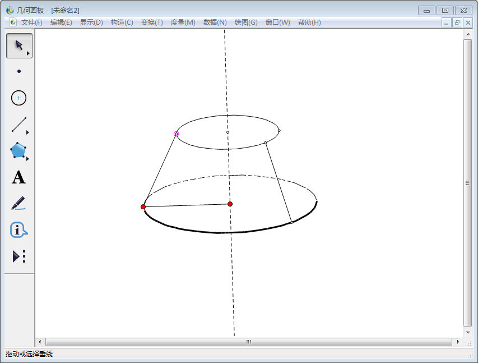Open the 文件(F) menu
The height and width of the screenshot is (363, 478).
pos(32,22)
